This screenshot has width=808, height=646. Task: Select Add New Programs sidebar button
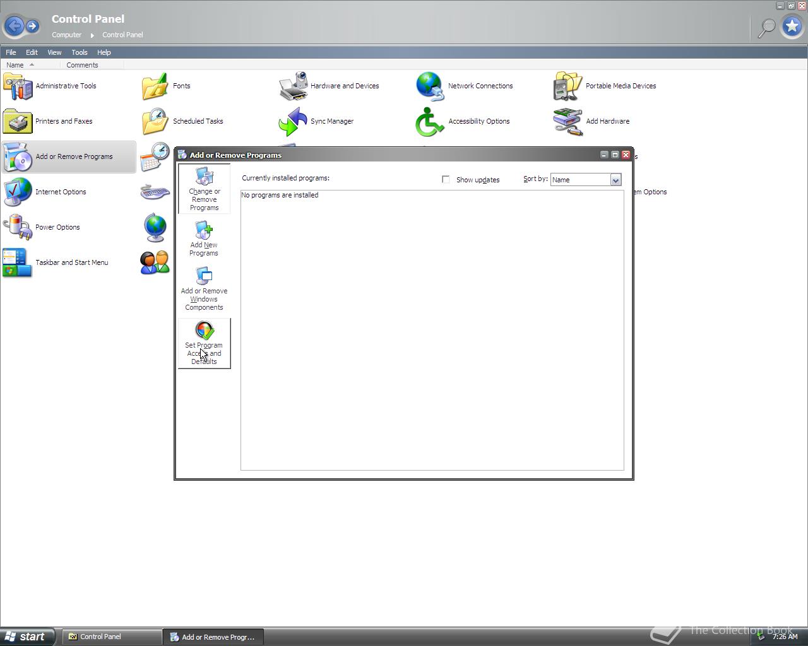pos(204,238)
